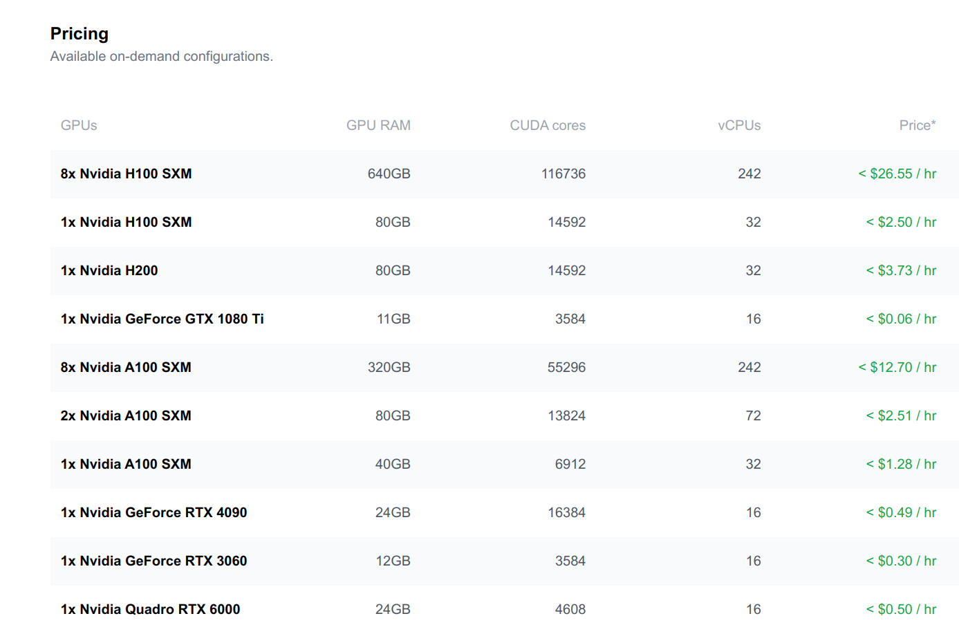Click the '< $26.55 / hr' price
959x634 pixels.
[897, 174]
